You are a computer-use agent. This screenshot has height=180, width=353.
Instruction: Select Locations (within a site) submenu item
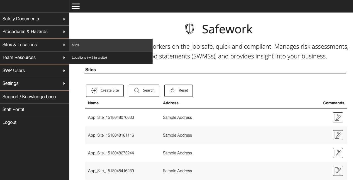[x=111, y=58]
